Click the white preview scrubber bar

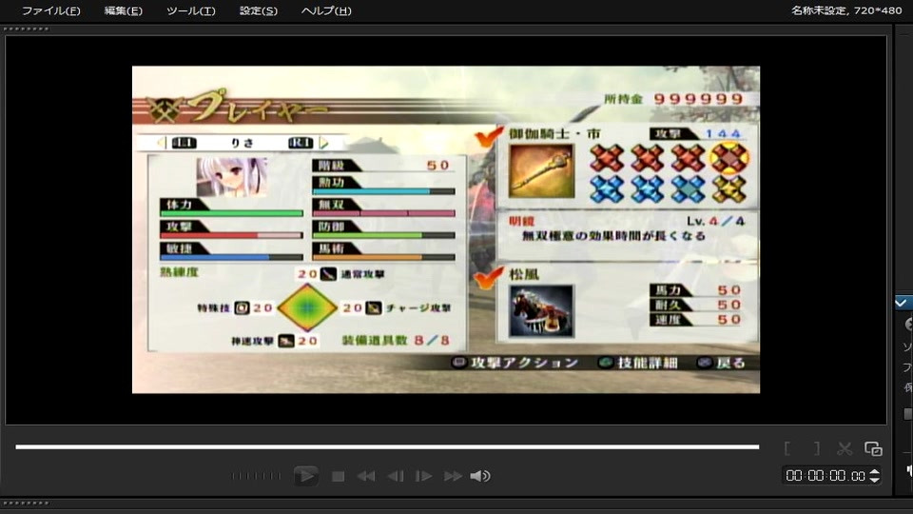pos(387,447)
